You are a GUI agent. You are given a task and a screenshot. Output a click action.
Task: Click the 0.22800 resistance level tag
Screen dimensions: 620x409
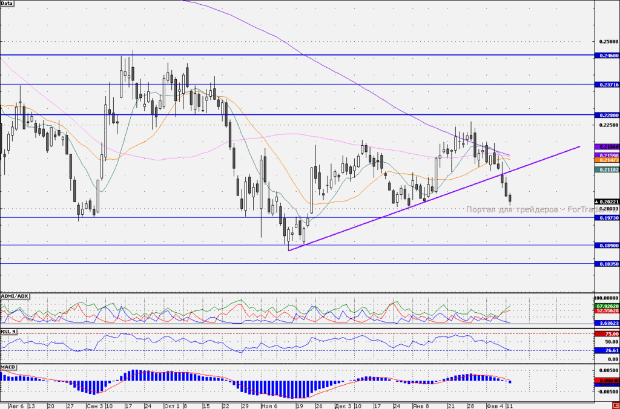607,115
